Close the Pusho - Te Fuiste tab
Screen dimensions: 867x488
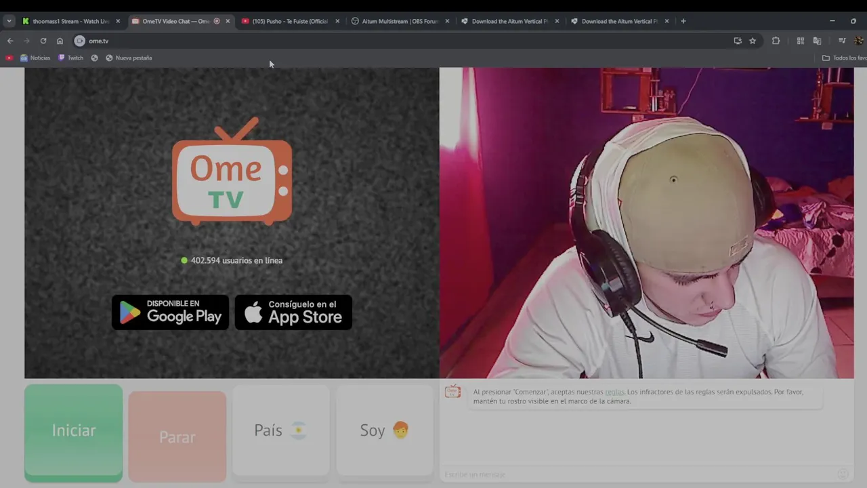coord(337,21)
